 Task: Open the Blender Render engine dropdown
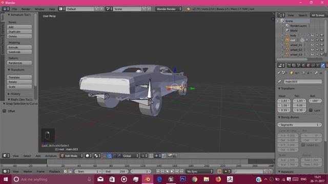(x=169, y=9)
